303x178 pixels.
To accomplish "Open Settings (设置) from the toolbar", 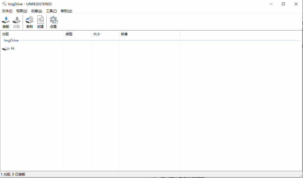I will [53, 22].
